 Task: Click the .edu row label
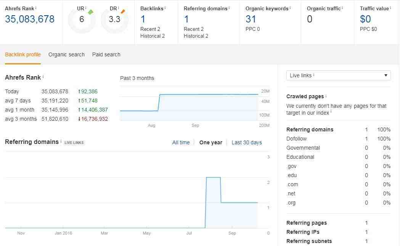(x=292, y=176)
